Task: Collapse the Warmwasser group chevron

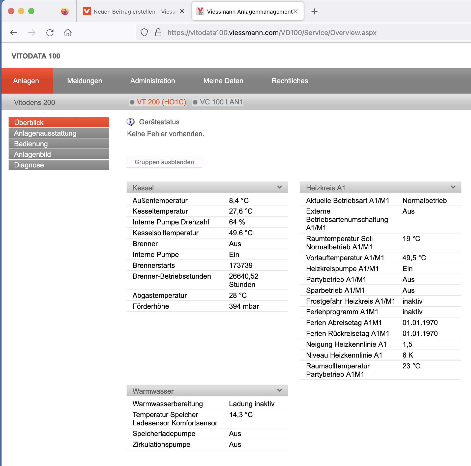Action: [280, 390]
